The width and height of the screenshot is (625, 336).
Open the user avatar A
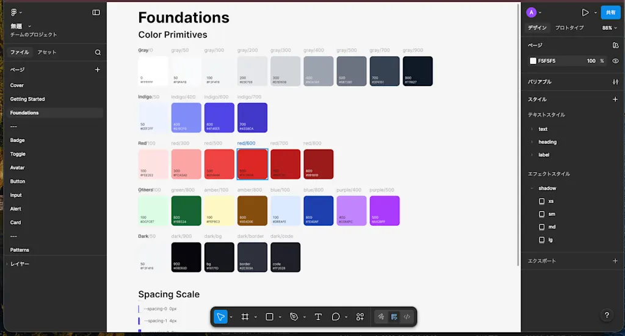532,12
